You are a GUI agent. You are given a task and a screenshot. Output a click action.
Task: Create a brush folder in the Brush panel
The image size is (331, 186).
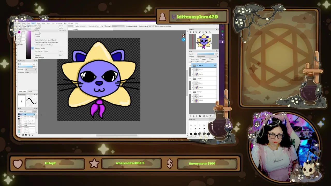26,135
